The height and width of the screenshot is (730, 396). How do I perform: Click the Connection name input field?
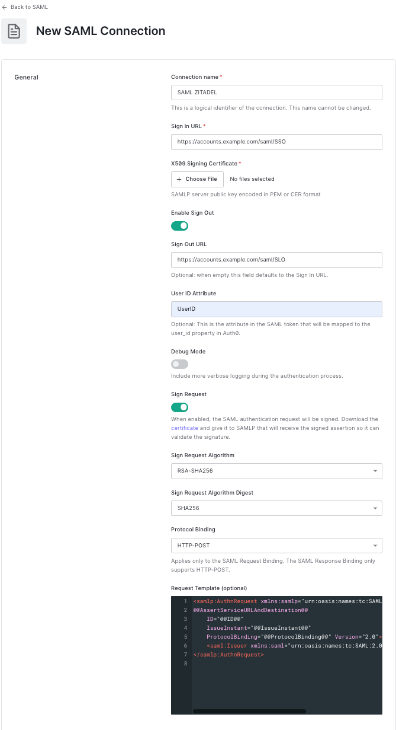(x=276, y=92)
